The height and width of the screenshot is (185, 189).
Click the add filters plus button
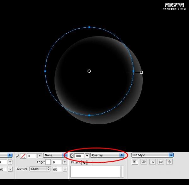[84, 162]
